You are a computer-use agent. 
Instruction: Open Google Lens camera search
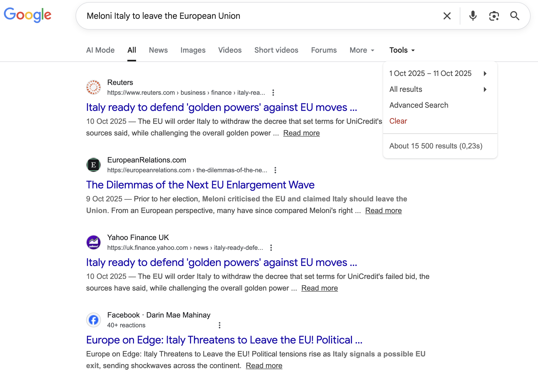pos(494,16)
